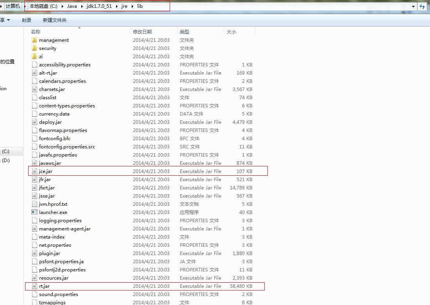This screenshot has width=430, height=305.
Task: Sort by 名称 column header
Action: coord(36,32)
